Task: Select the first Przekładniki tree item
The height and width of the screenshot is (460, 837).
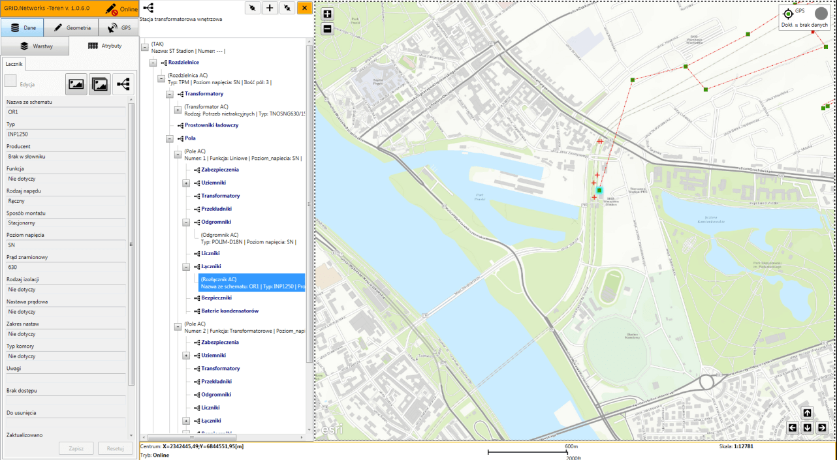Action: [216, 209]
